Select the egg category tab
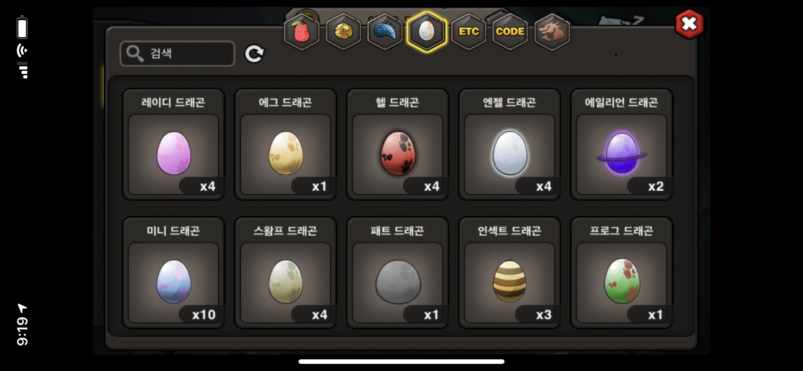Screen dimensions: 803x371 point(427,32)
